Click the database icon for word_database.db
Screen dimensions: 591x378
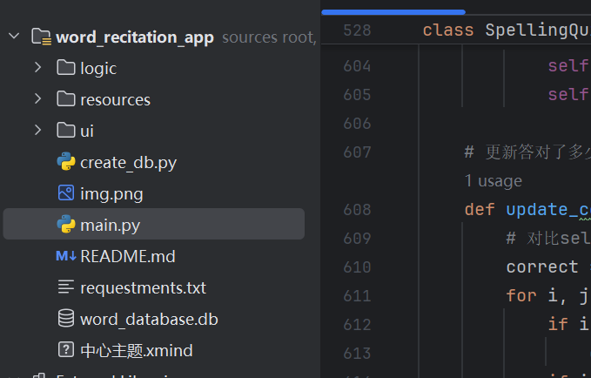pos(65,319)
